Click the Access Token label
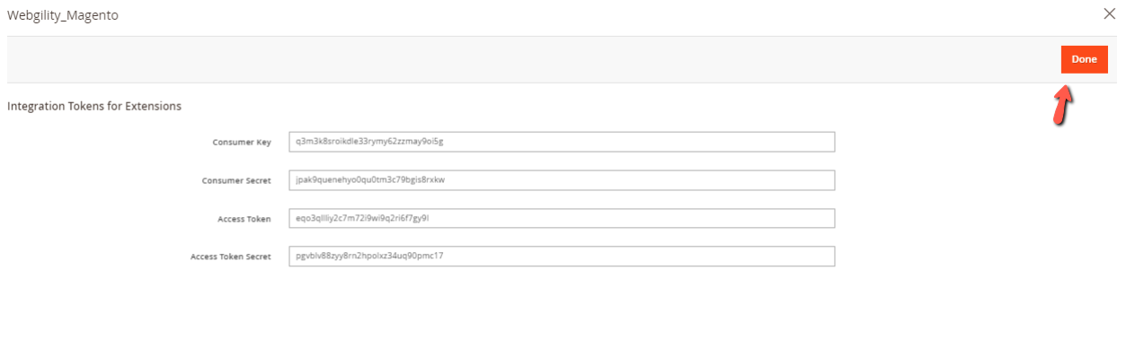This screenshot has height=357, width=1135. tap(244, 219)
